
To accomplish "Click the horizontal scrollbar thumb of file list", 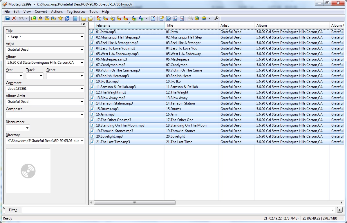I will point(135,202).
